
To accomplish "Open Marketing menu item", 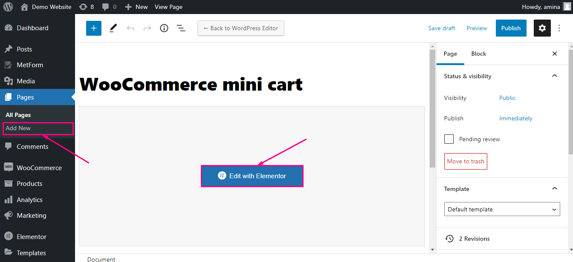I will point(38,216).
